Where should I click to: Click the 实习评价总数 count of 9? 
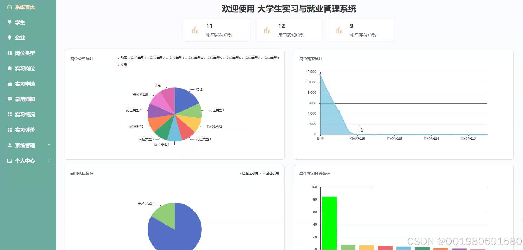(x=352, y=26)
